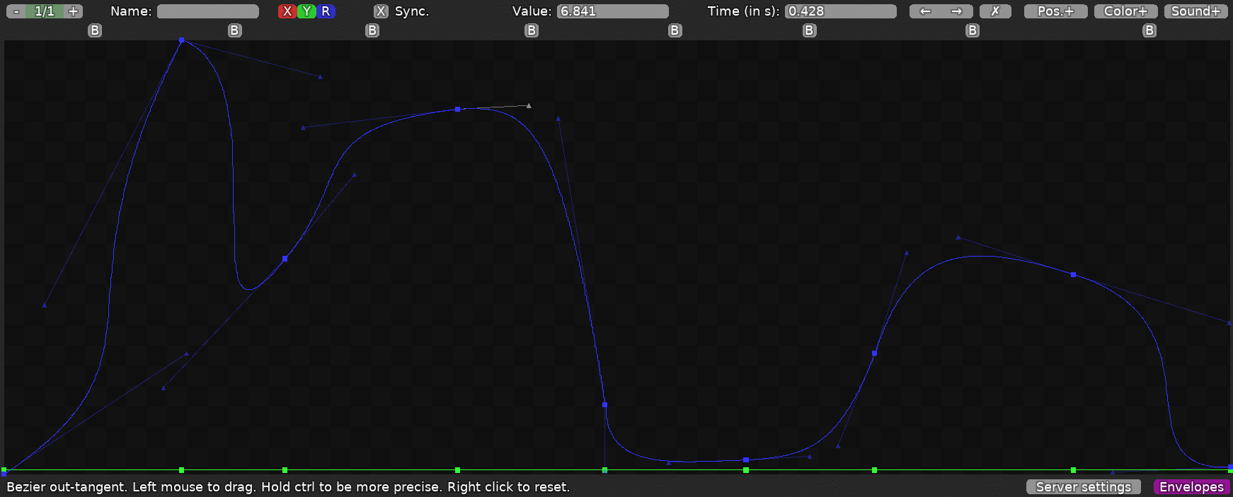Toggle the green Y channel button
This screenshot has width=1233, height=497.
tap(306, 11)
